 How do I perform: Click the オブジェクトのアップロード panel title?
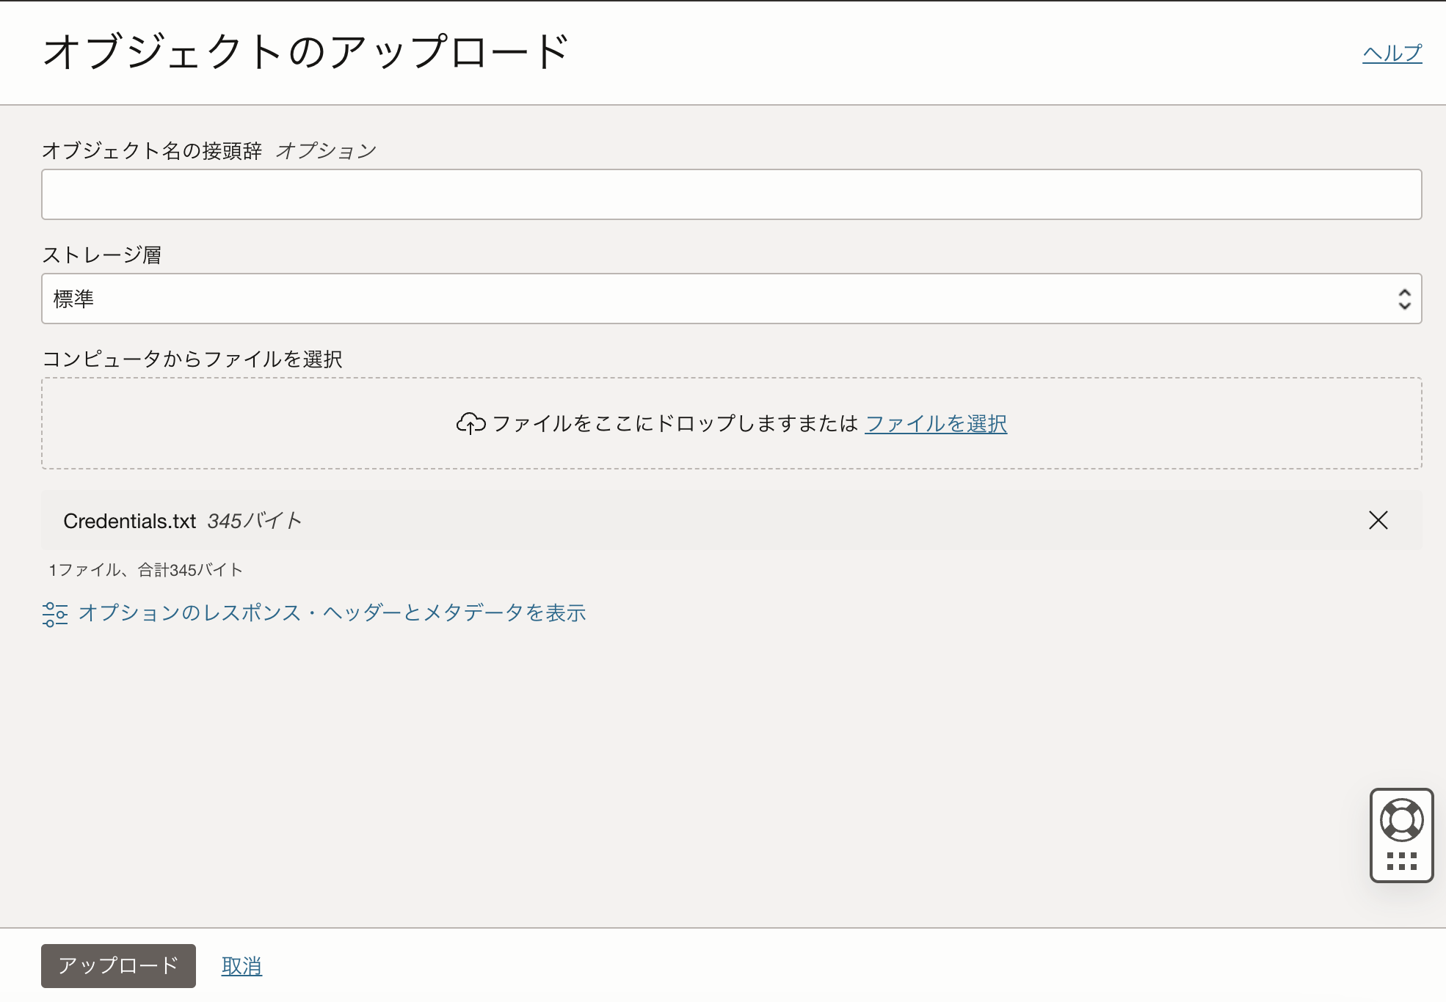coord(305,52)
